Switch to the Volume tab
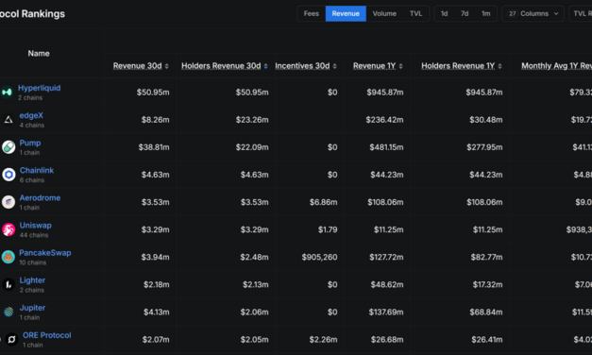Screen dimensions: 592x355 point(384,13)
